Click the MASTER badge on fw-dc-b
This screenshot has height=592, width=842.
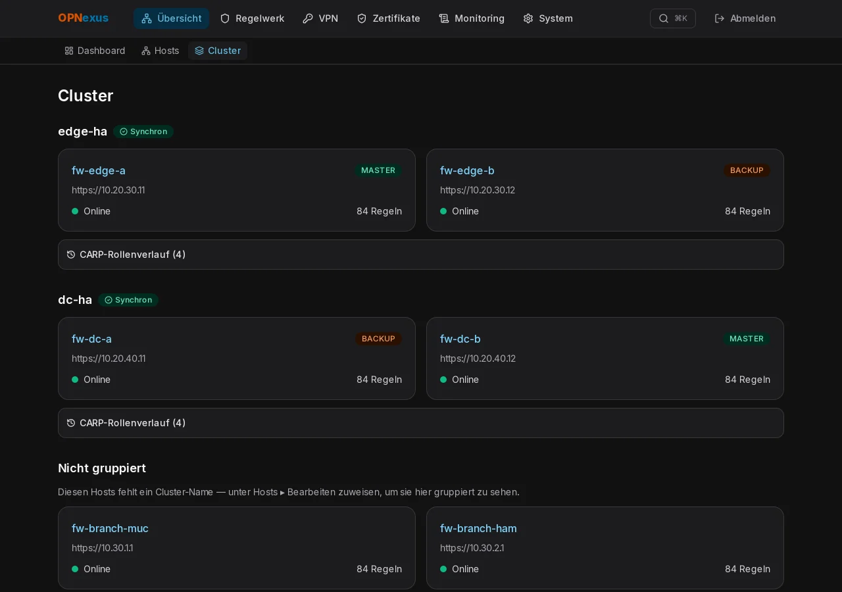tap(747, 339)
